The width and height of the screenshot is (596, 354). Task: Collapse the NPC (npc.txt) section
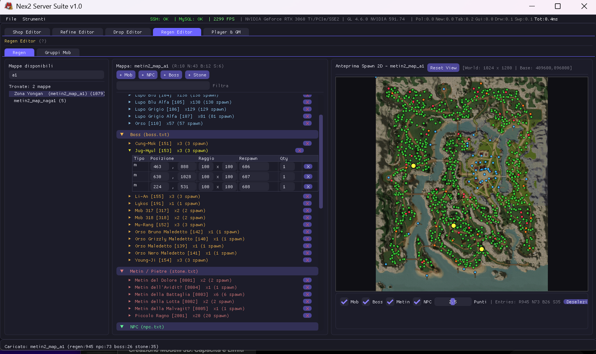[122, 327]
